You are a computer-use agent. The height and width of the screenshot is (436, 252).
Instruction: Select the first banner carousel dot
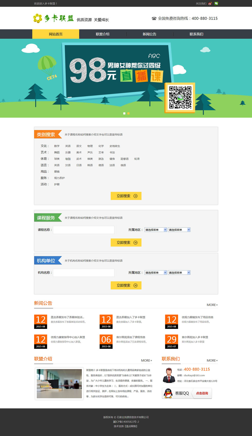124,113
